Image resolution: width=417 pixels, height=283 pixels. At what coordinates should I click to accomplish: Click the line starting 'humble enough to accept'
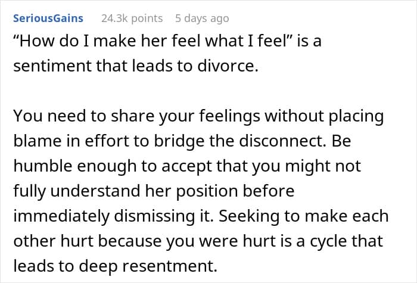(187, 166)
